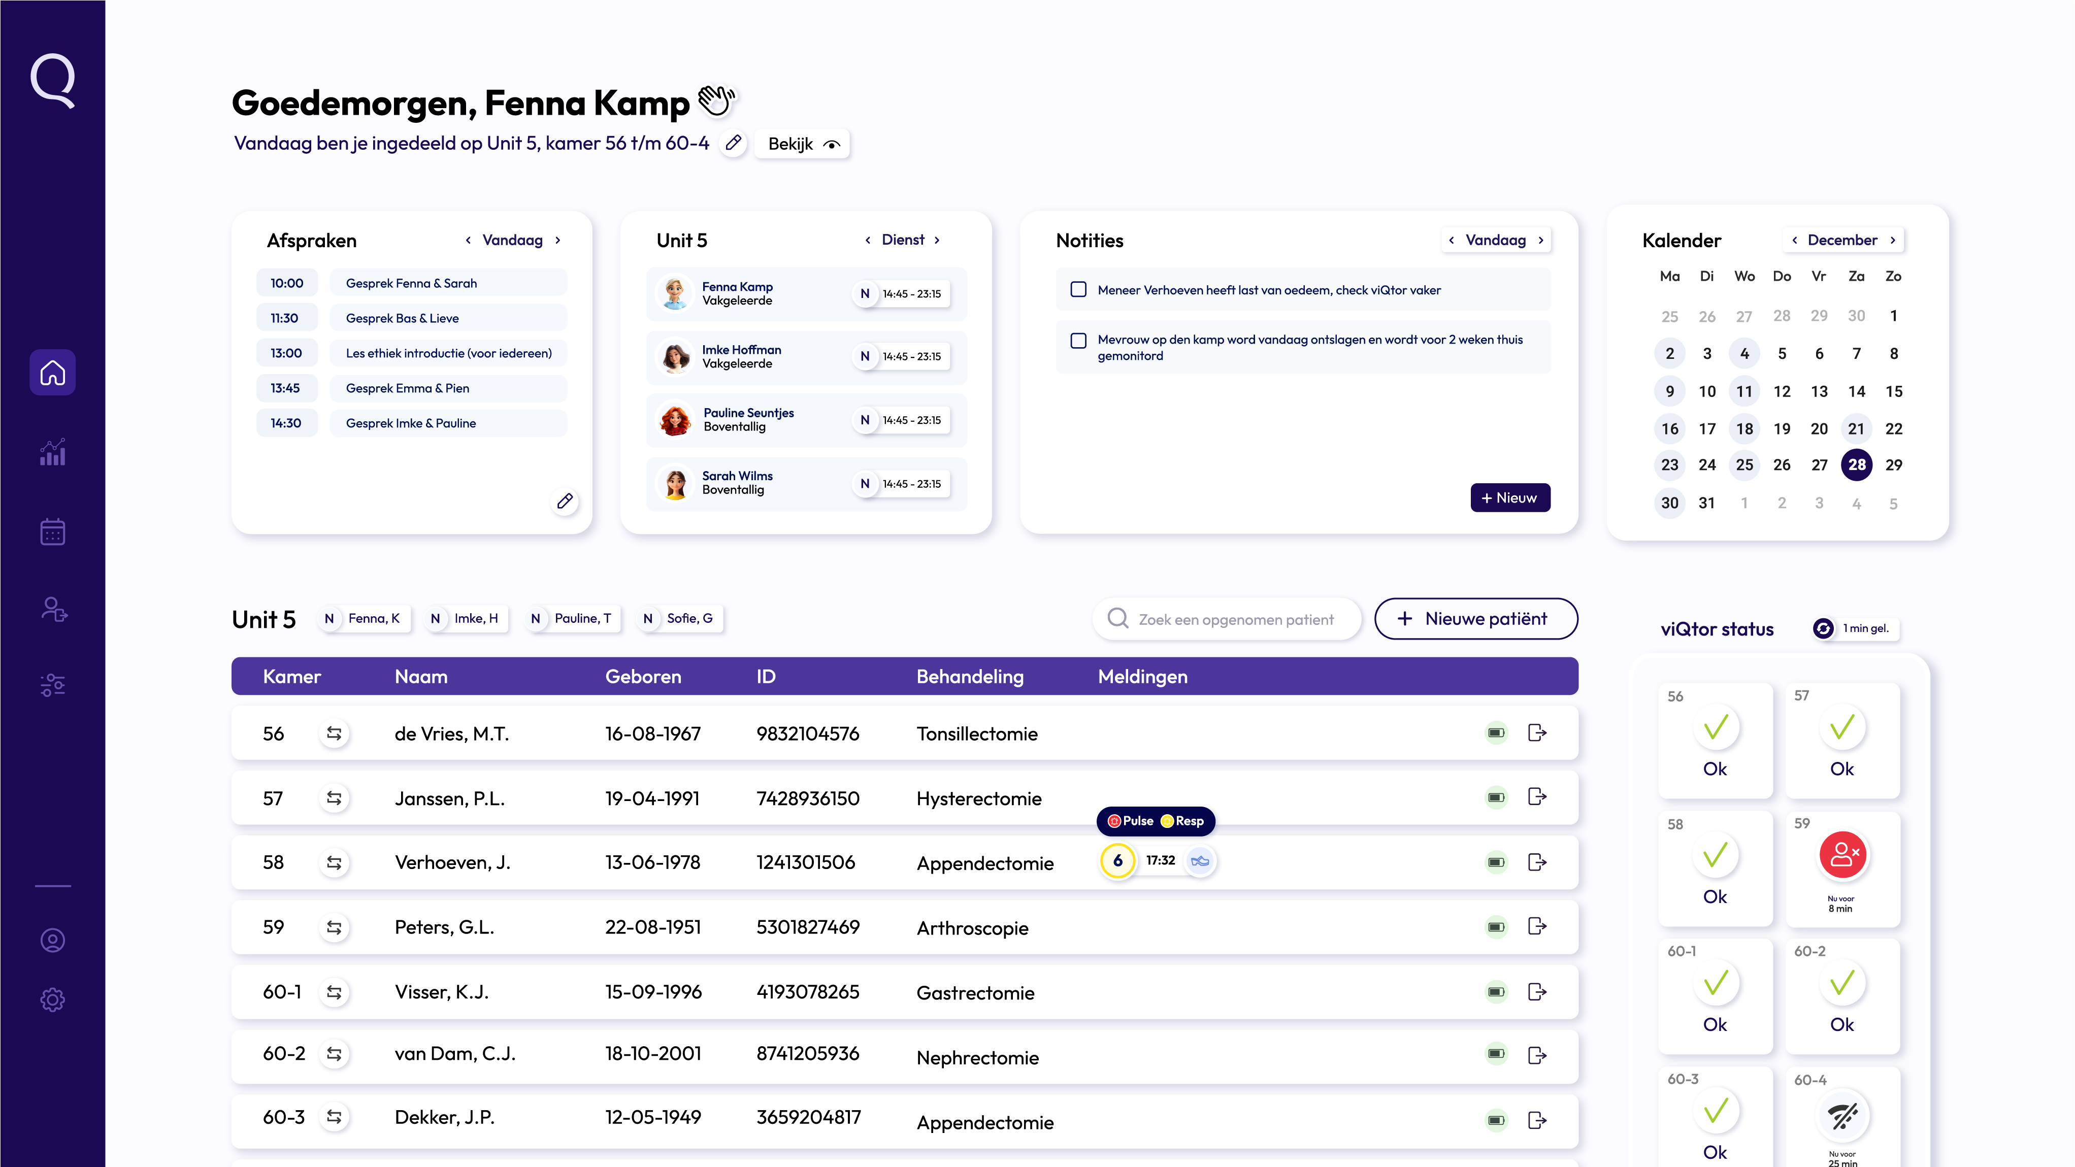The width and height of the screenshot is (2075, 1167).
Task: Check the Meneer Verhoeven oedeem note
Action: pos(1078,289)
